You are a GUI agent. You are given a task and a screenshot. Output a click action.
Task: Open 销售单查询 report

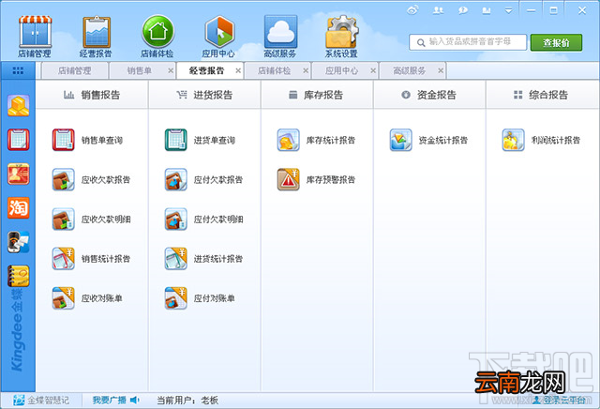coord(87,140)
